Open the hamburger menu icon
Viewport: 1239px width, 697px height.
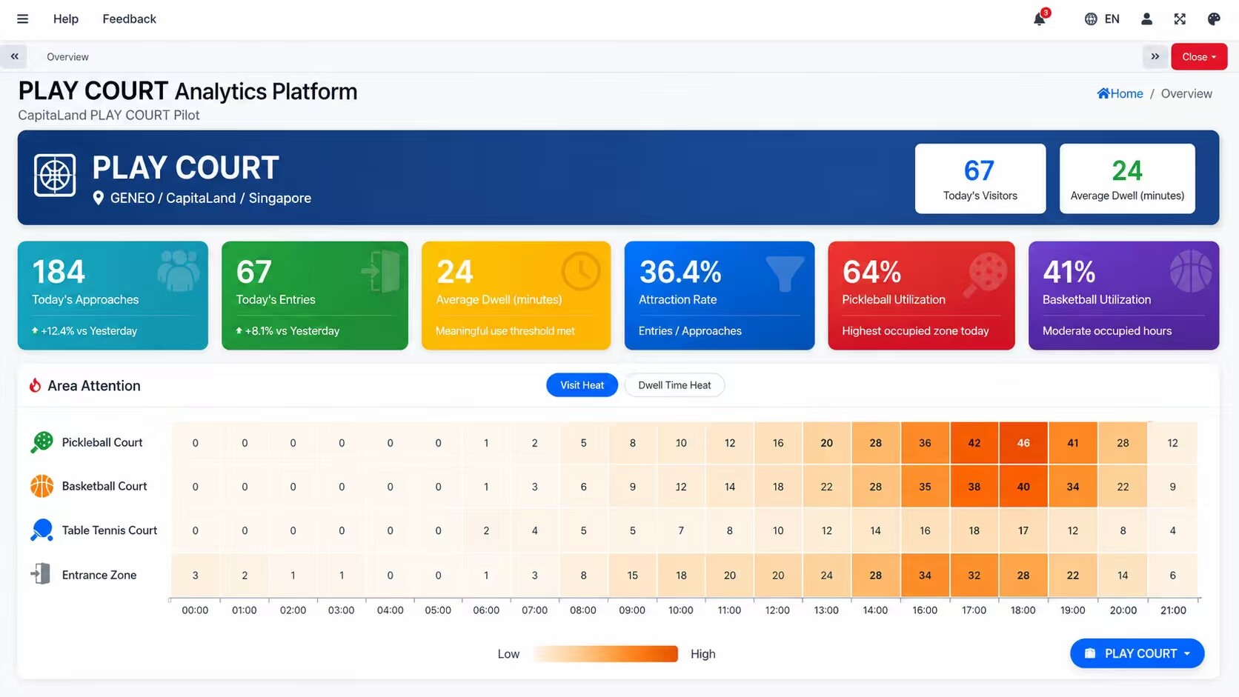(x=23, y=19)
